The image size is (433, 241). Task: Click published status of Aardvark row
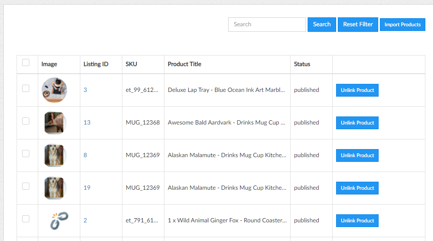click(306, 123)
